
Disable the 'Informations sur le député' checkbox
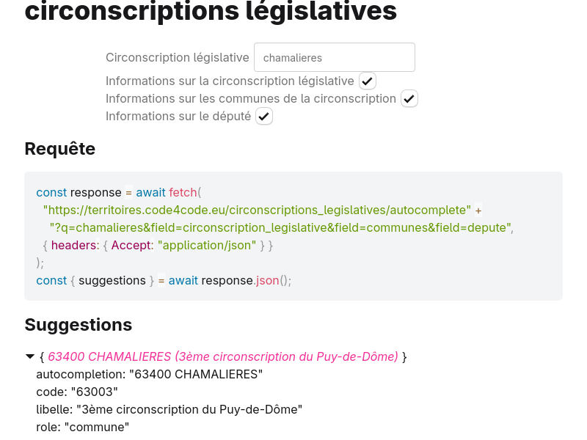point(264,116)
